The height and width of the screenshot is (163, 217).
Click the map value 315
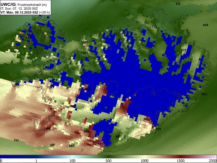(55, 80)
